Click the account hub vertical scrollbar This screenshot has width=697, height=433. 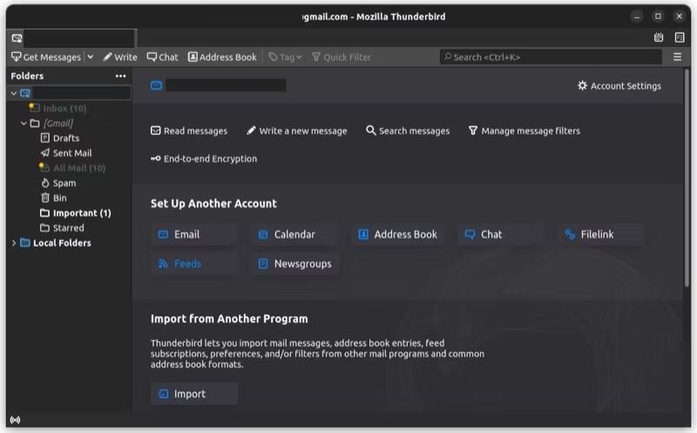click(x=687, y=177)
